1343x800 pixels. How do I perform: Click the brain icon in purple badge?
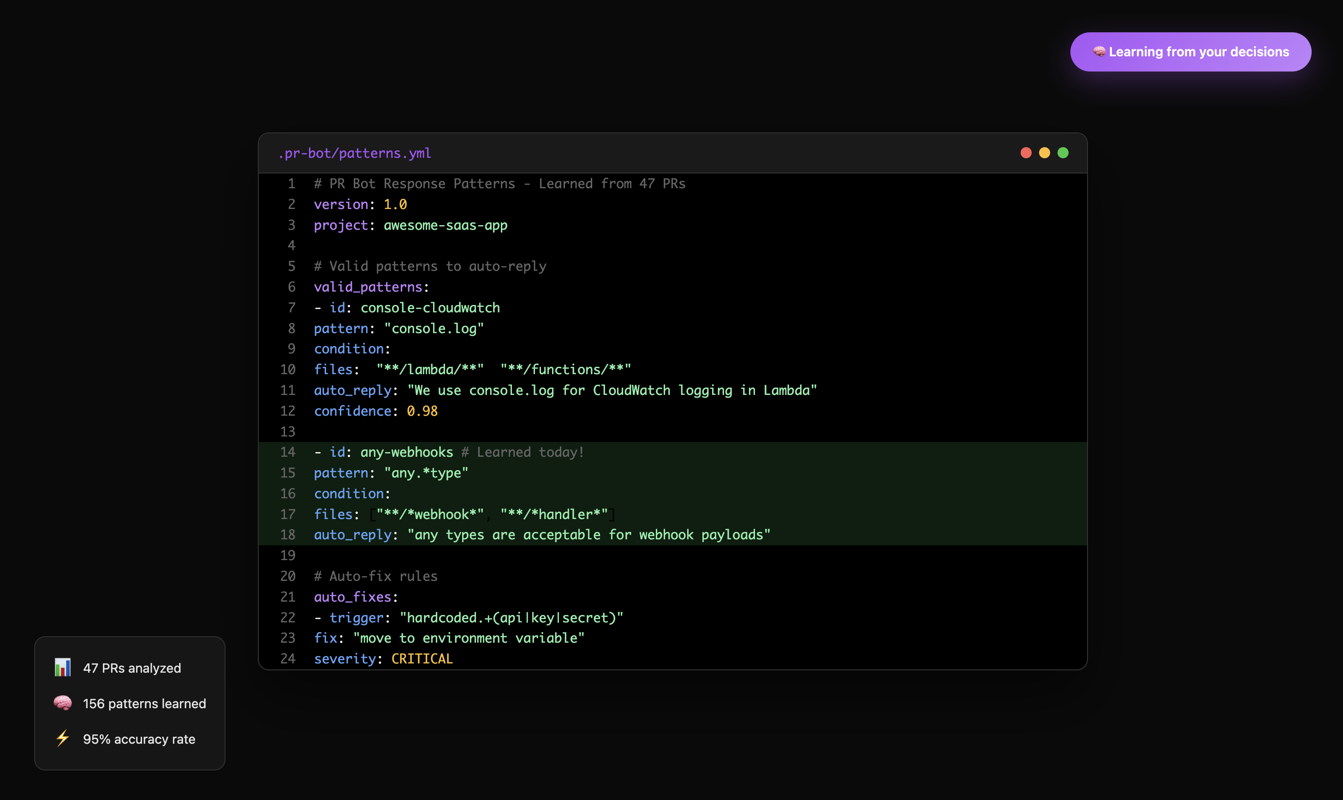(1099, 52)
